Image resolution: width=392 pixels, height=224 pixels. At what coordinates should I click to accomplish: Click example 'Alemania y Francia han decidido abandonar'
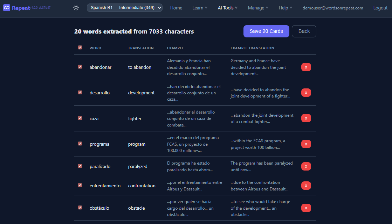click(189, 67)
